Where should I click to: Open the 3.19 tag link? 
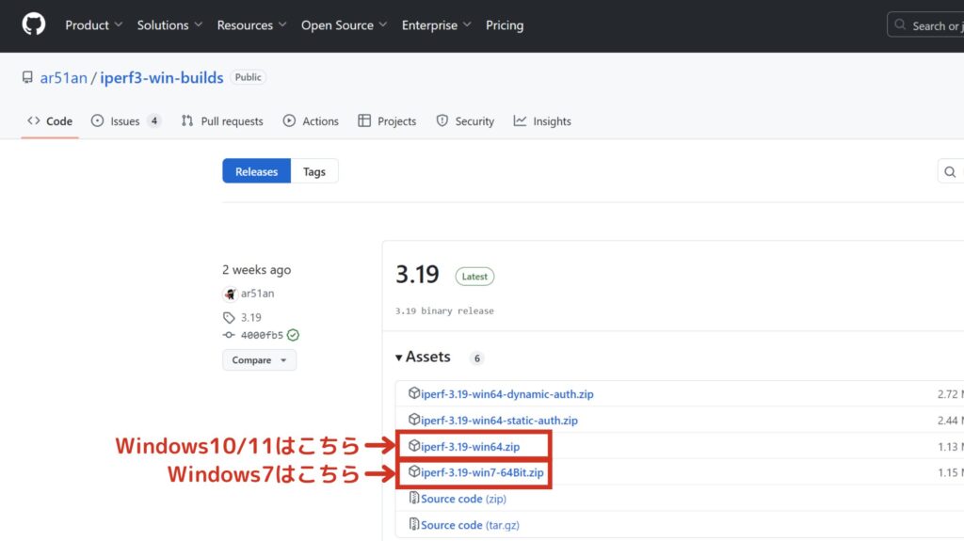pyautogui.click(x=250, y=317)
